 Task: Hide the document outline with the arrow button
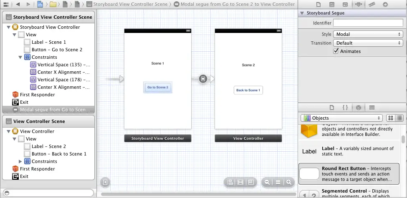[x=106, y=182]
